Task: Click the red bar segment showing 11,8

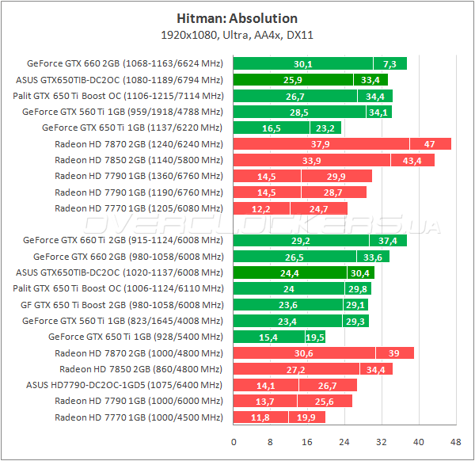Action: [260, 417]
